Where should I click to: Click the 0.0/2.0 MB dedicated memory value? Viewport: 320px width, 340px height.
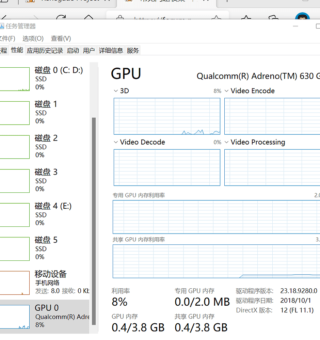(x=202, y=302)
